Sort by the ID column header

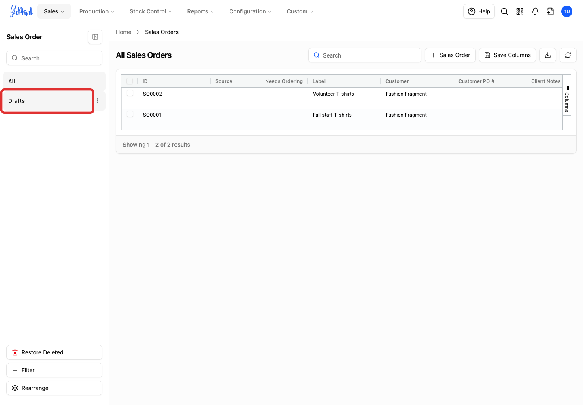click(145, 81)
